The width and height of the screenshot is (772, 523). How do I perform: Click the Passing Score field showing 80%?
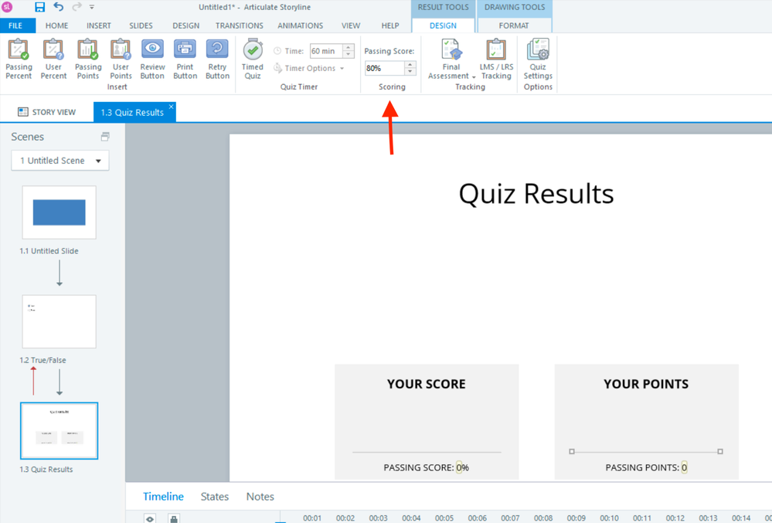385,68
